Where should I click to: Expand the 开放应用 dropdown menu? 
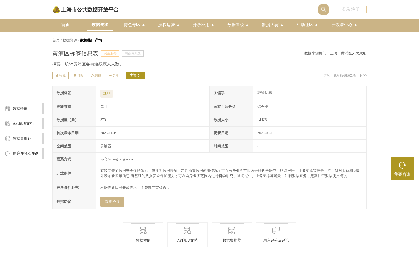point(203,25)
